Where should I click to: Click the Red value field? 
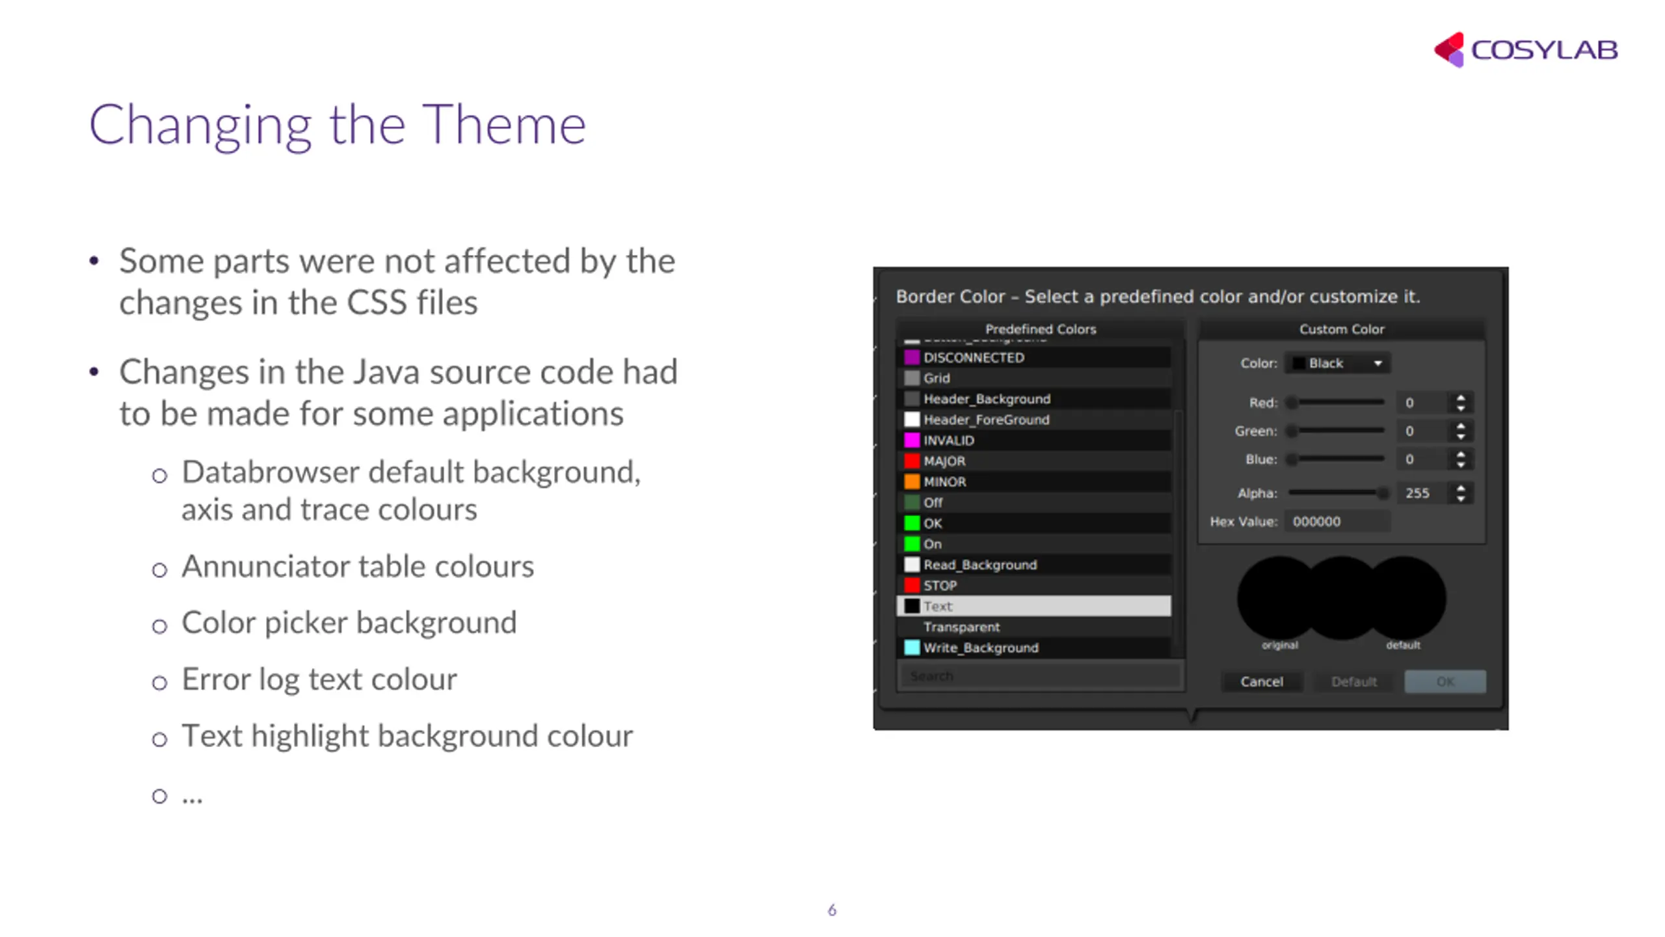[x=1422, y=403]
